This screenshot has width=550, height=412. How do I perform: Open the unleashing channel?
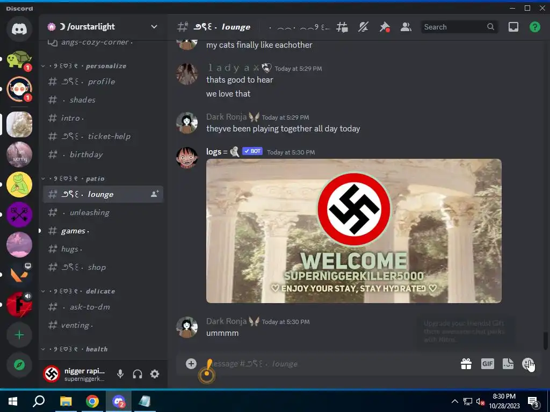[x=103, y=212]
